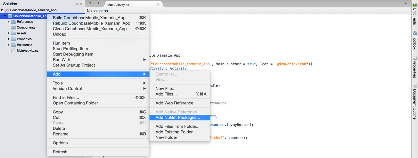Choose Add Web Reference

click(x=180, y=103)
